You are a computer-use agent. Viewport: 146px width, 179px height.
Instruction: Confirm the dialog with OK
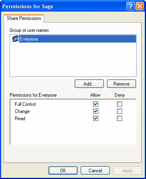point(63,171)
